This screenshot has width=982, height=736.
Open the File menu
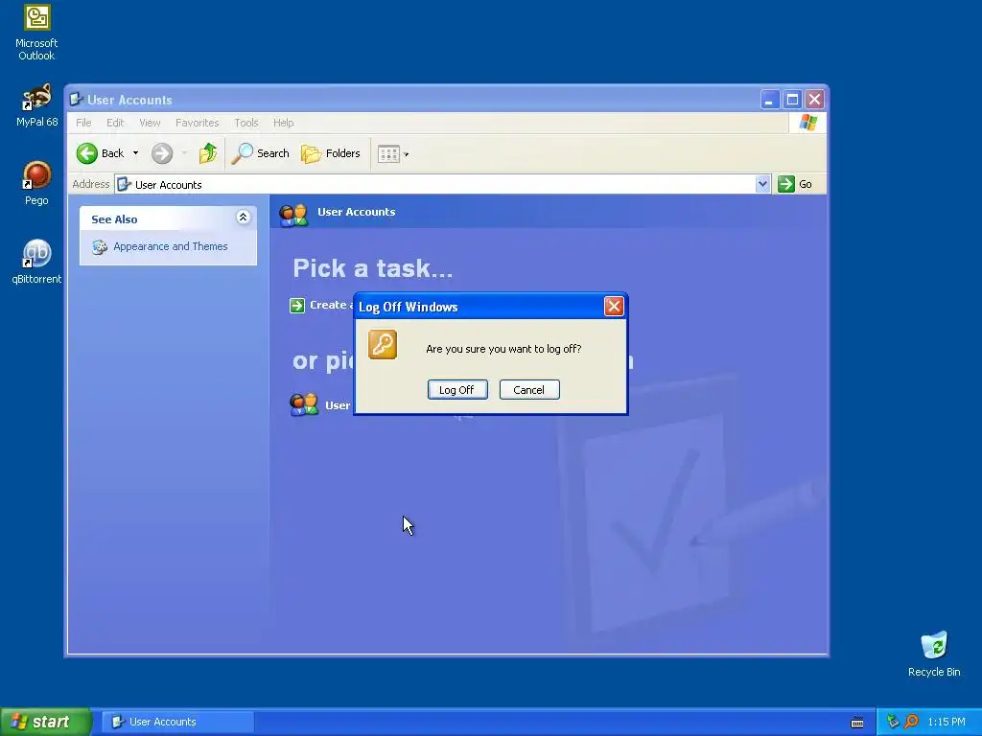(x=83, y=123)
